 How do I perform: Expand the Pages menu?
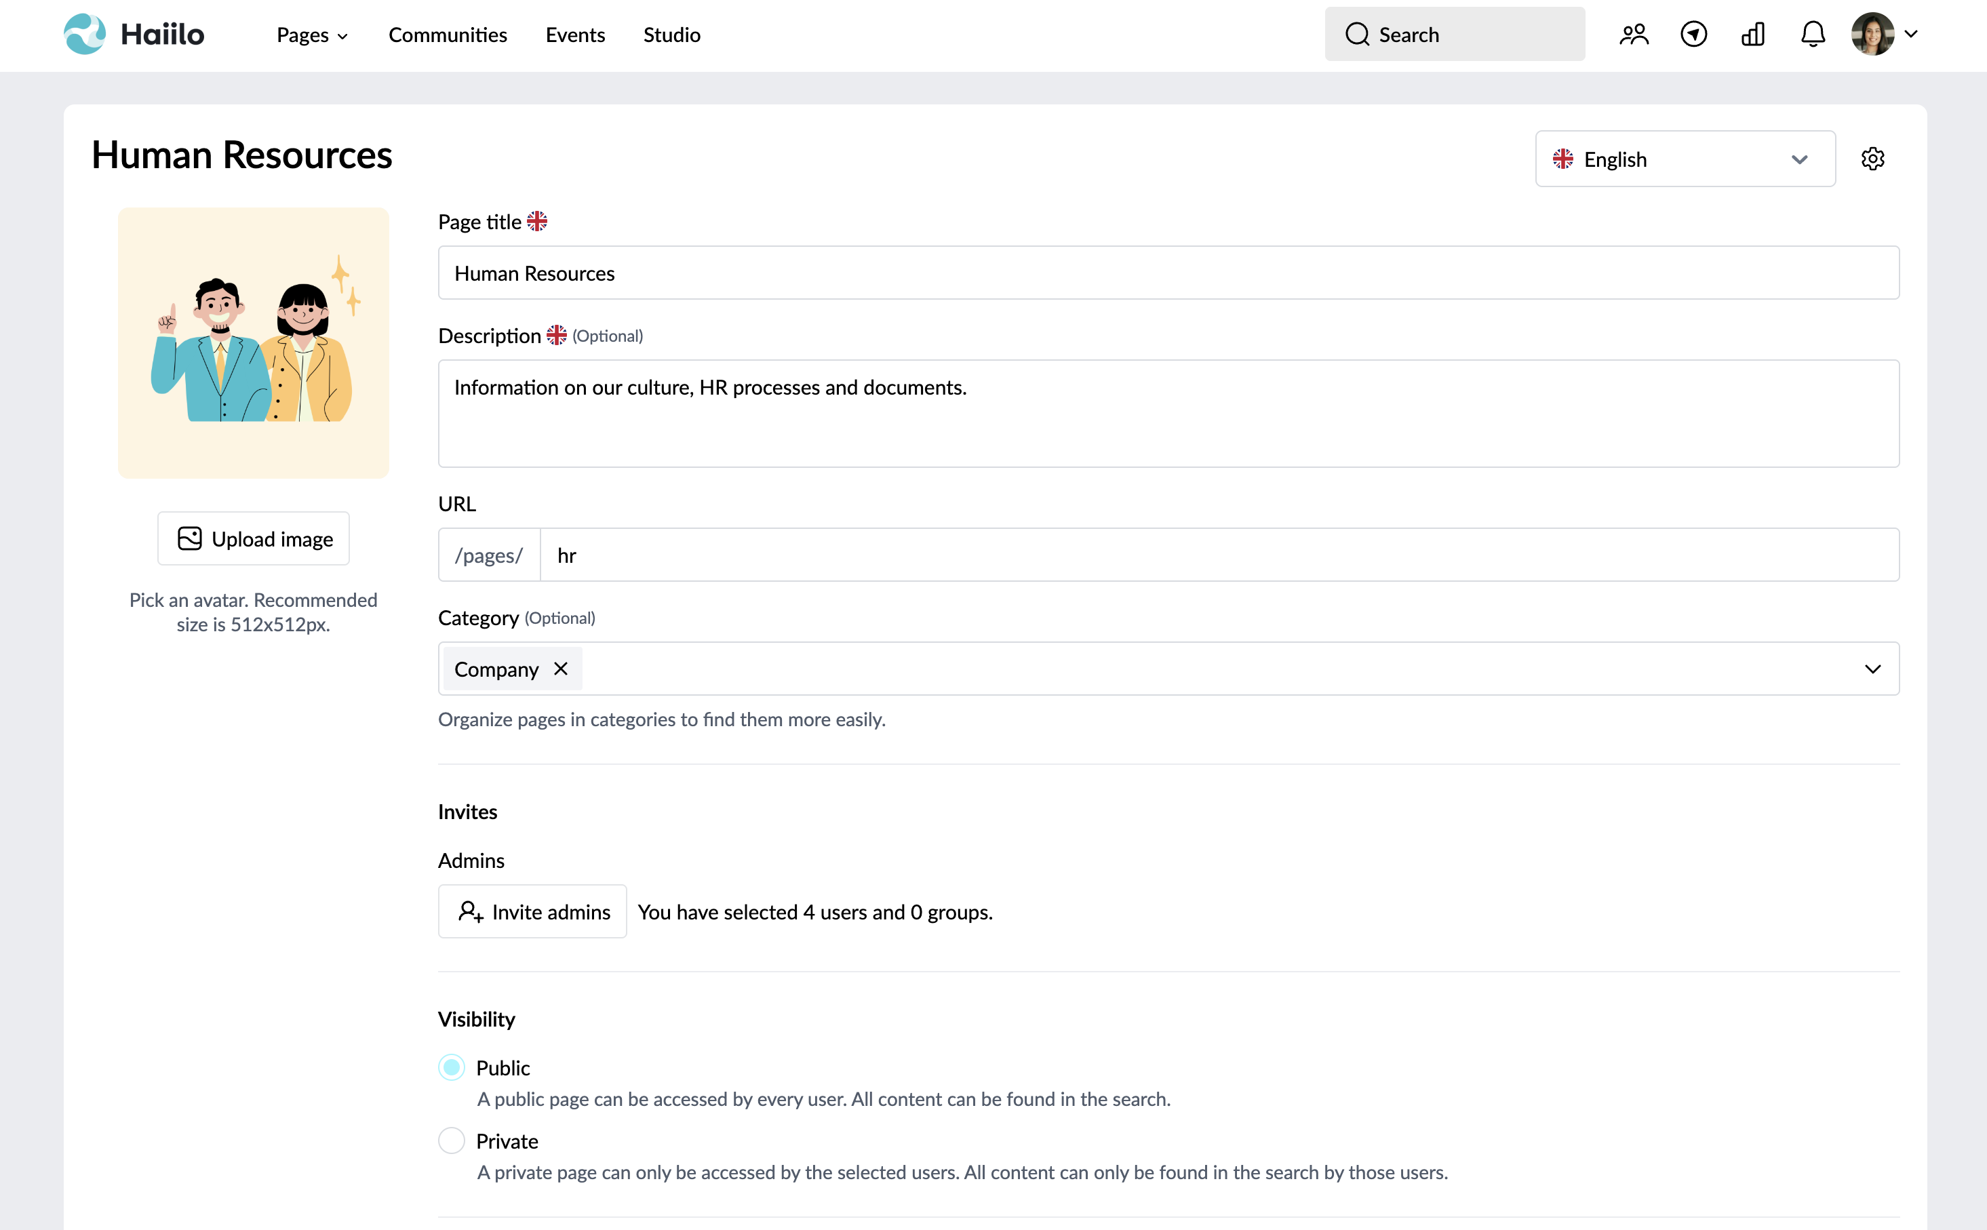tap(313, 35)
